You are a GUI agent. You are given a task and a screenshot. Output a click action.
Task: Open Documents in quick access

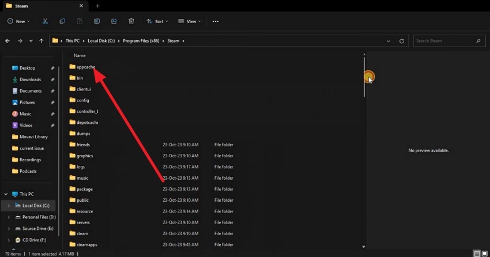pyautogui.click(x=31, y=91)
